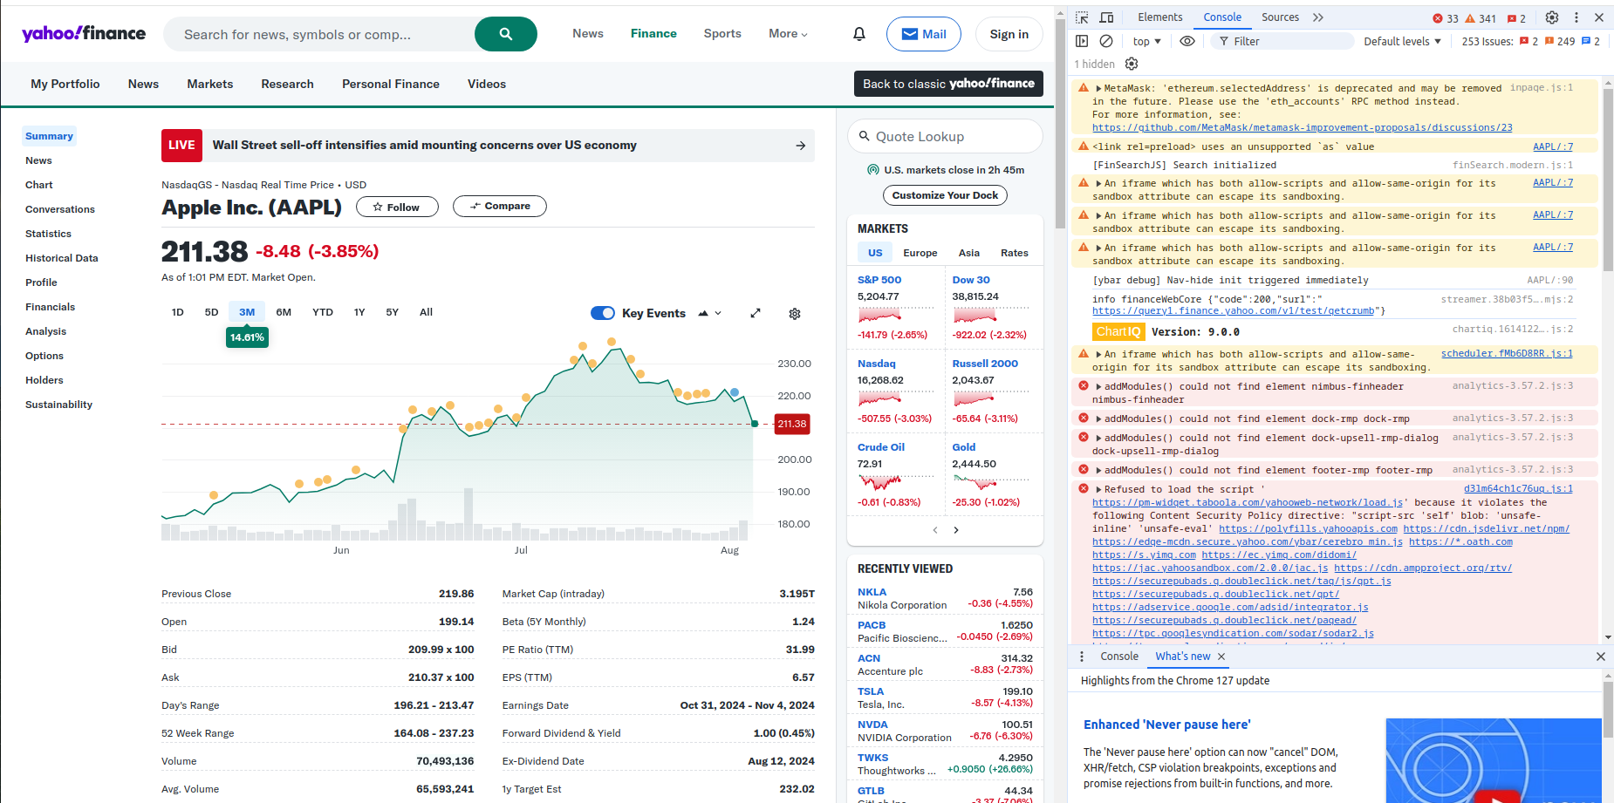
Task: Open the More navigation dropdown
Action: (788, 34)
